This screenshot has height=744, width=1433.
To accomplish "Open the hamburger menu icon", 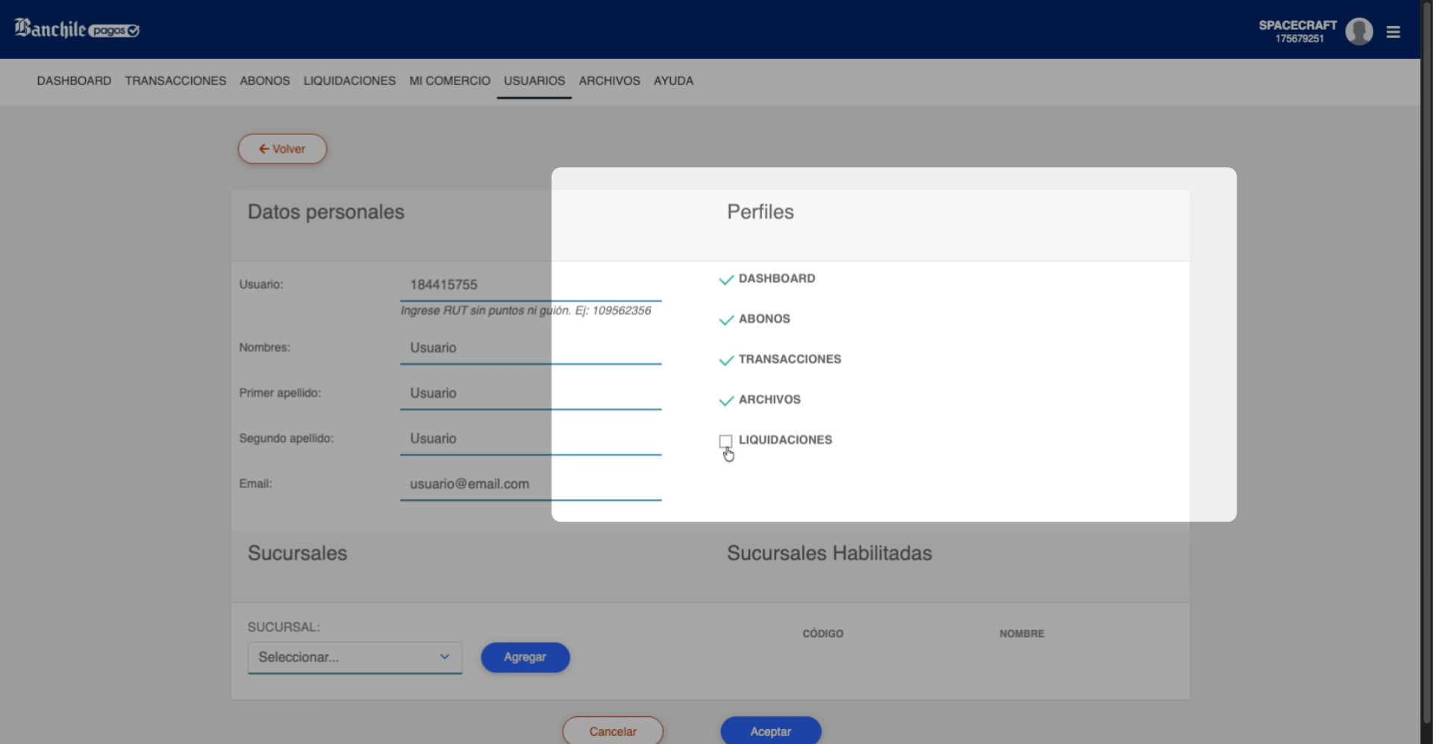I will click(1393, 32).
